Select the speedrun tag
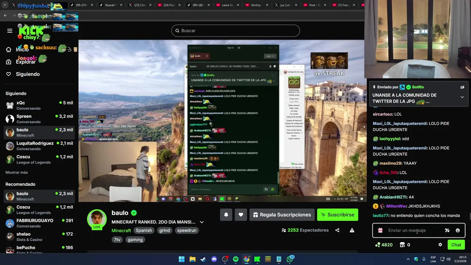Viewport: 471px width, 265px height. tap(187, 230)
